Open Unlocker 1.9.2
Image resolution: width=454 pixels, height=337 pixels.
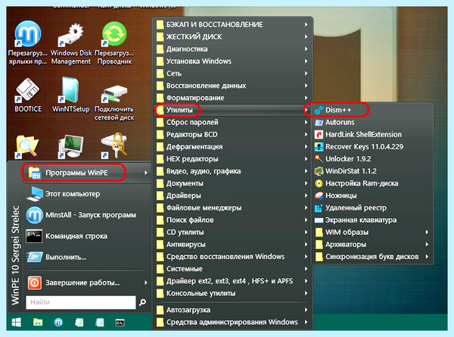click(372, 159)
